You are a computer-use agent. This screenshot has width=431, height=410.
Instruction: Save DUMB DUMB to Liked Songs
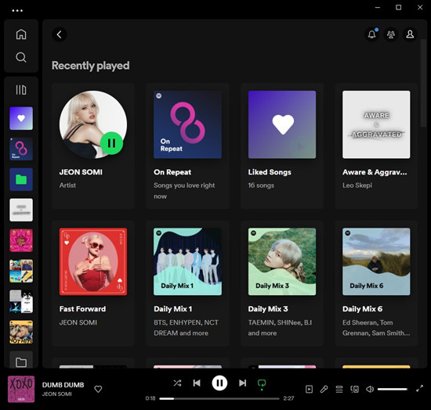(x=98, y=389)
